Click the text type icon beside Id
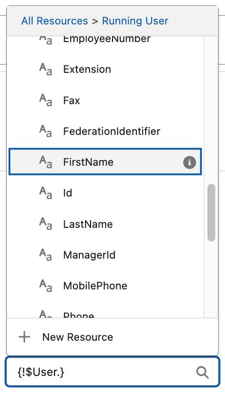The image size is (225, 394). tap(46, 193)
